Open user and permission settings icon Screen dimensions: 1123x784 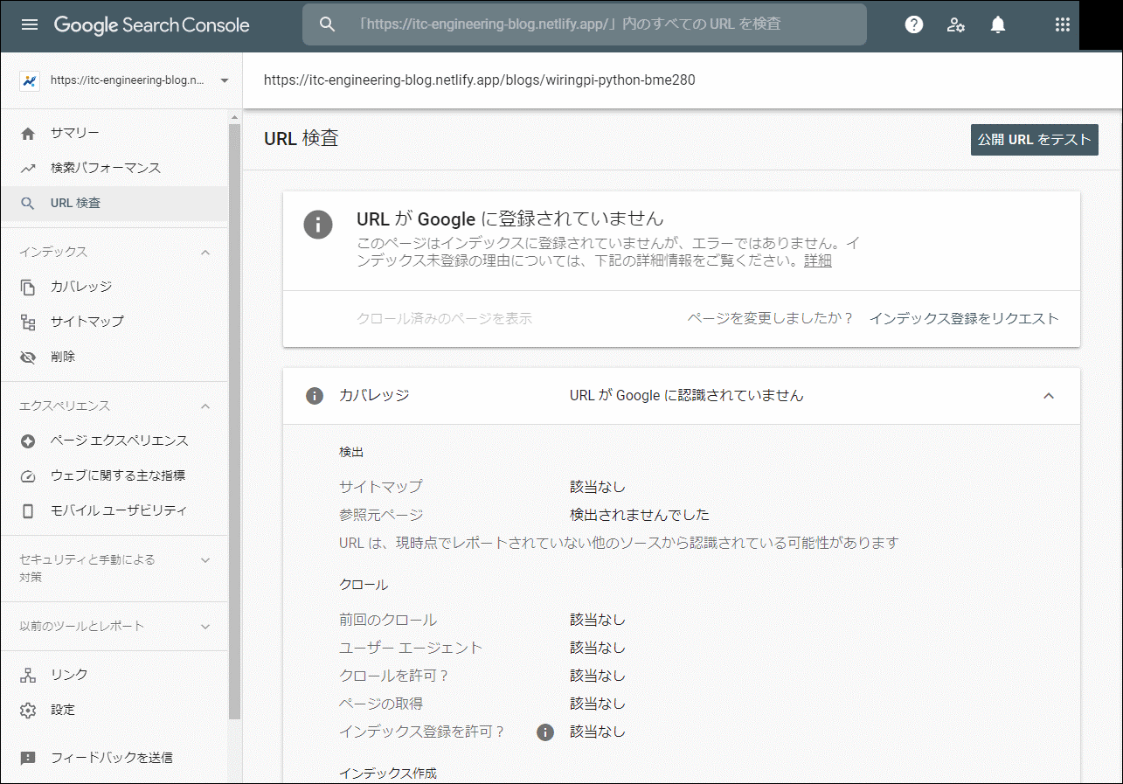click(956, 24)
